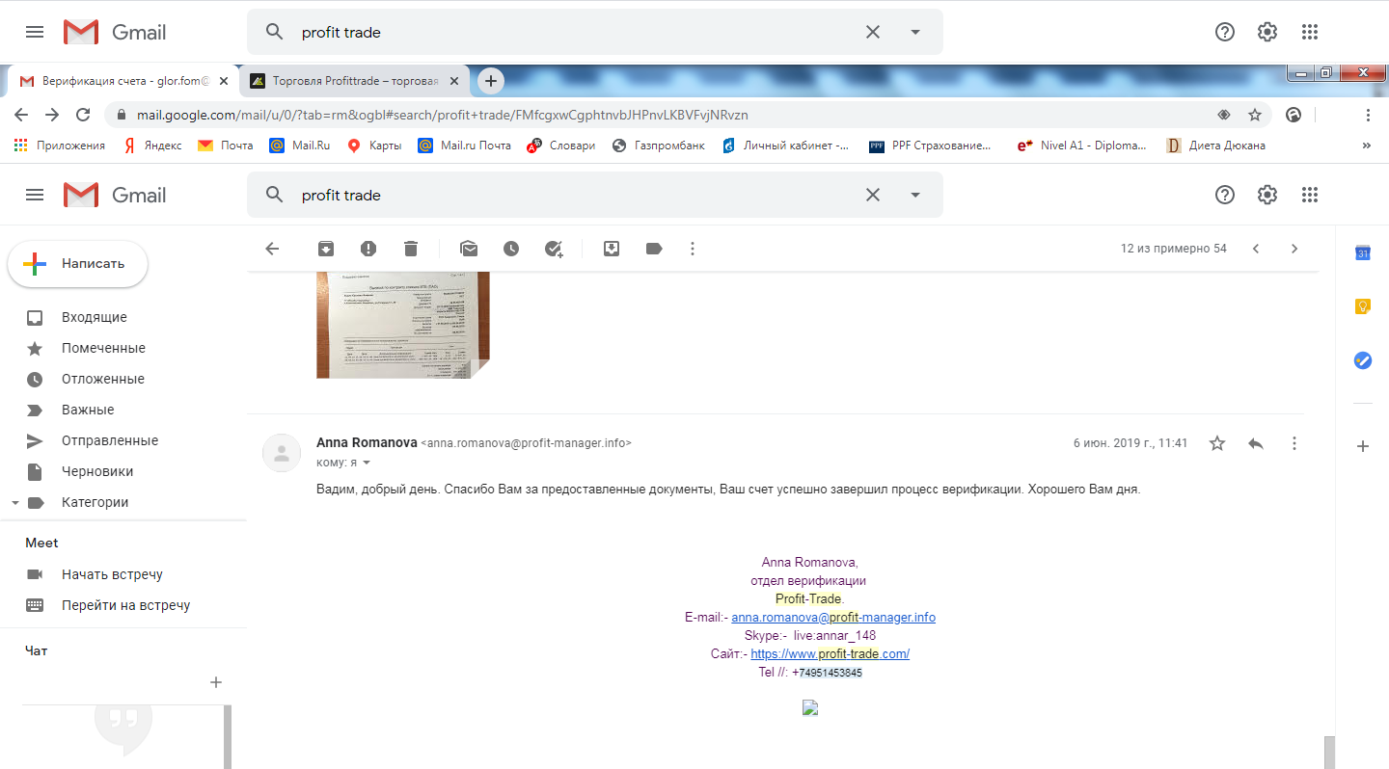The width and height of the screenshot is (1389, 769).
Task: Close the Торговля Profittrade tab
Action: pyautogui.click(x=453, y=82)
